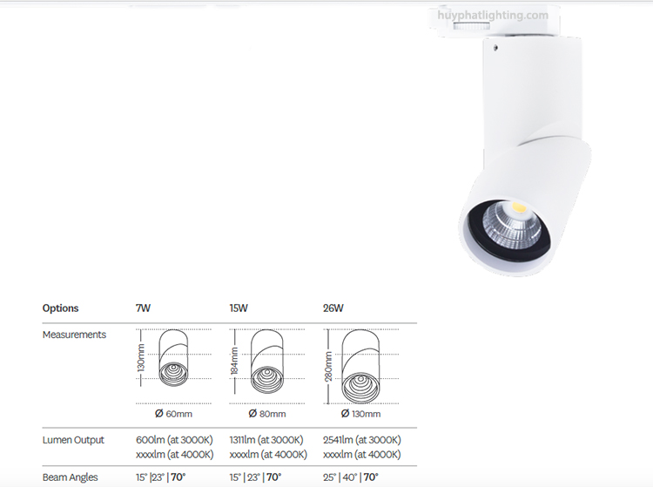Click the "184mm" height dimension label
This screenshot has width=653, height=487.
coord(234,362)
